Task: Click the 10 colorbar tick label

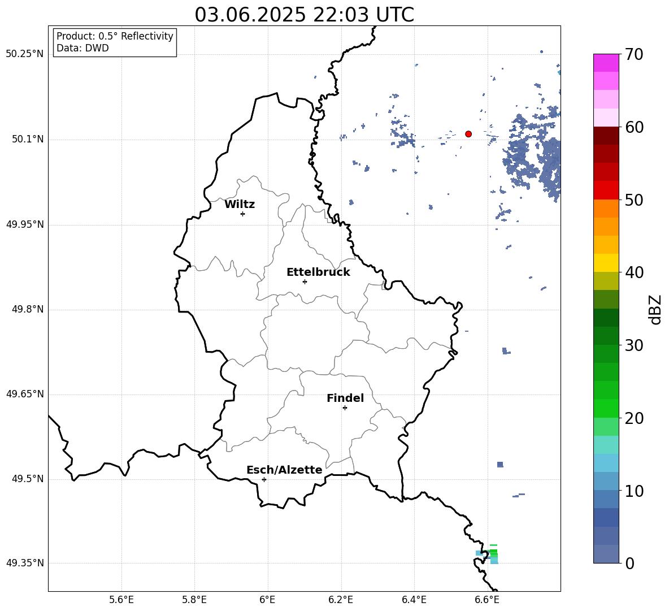Action: click(x=634, y=491)
